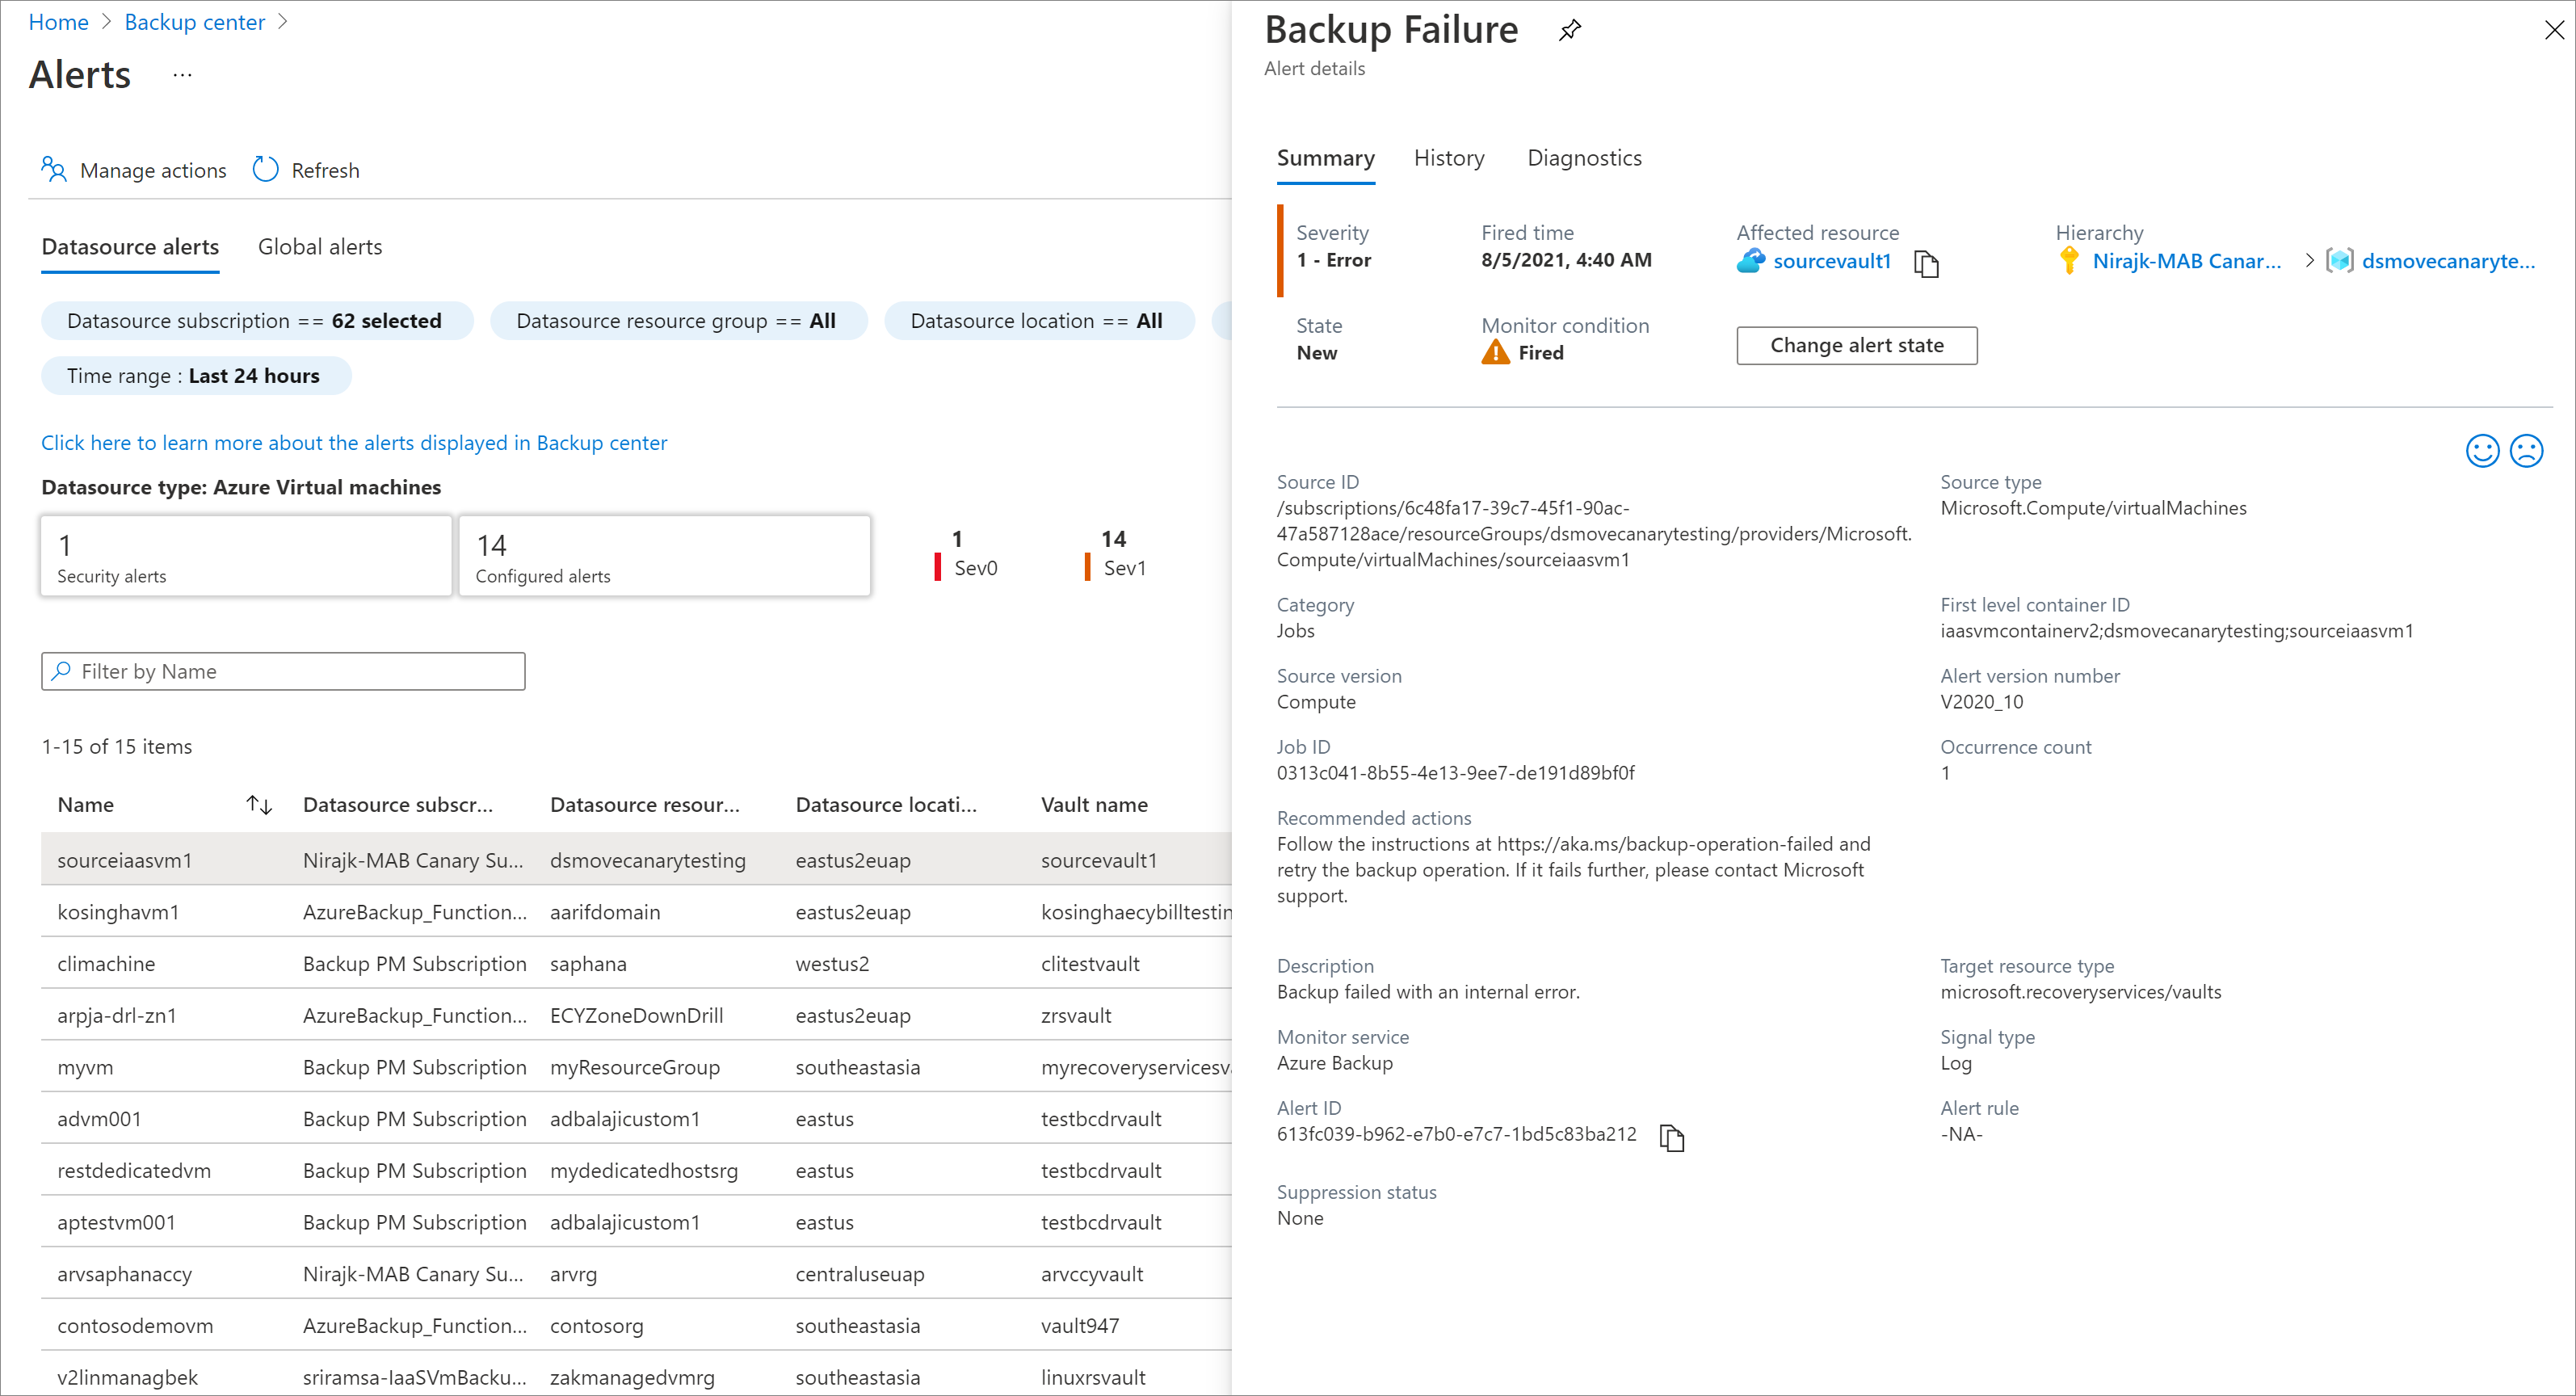Click the Diagnostics tab in alert details
Image resolution: width=2576 pixels, height=1396 pixels.
[x=1581, y=158]
